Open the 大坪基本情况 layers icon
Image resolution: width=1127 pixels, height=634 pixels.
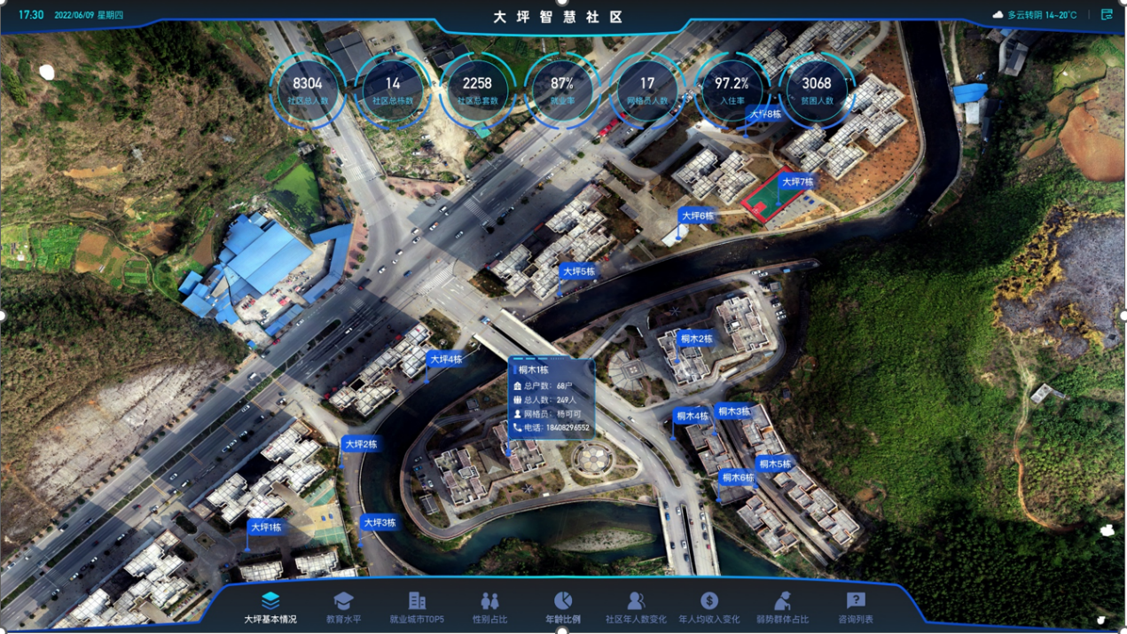pos(270,600)
